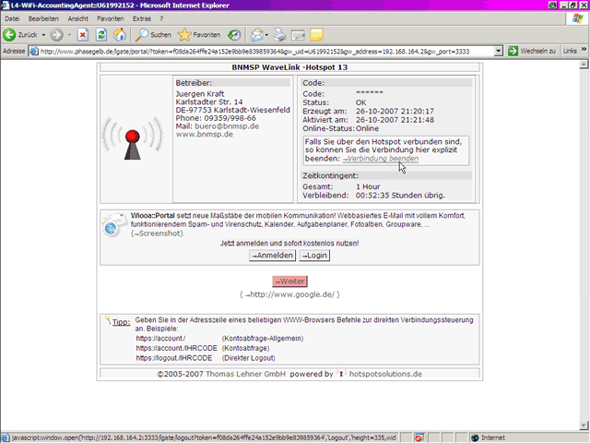Open Favoriten star in toolbar
The image size is (590, 443).
point(199,35)
